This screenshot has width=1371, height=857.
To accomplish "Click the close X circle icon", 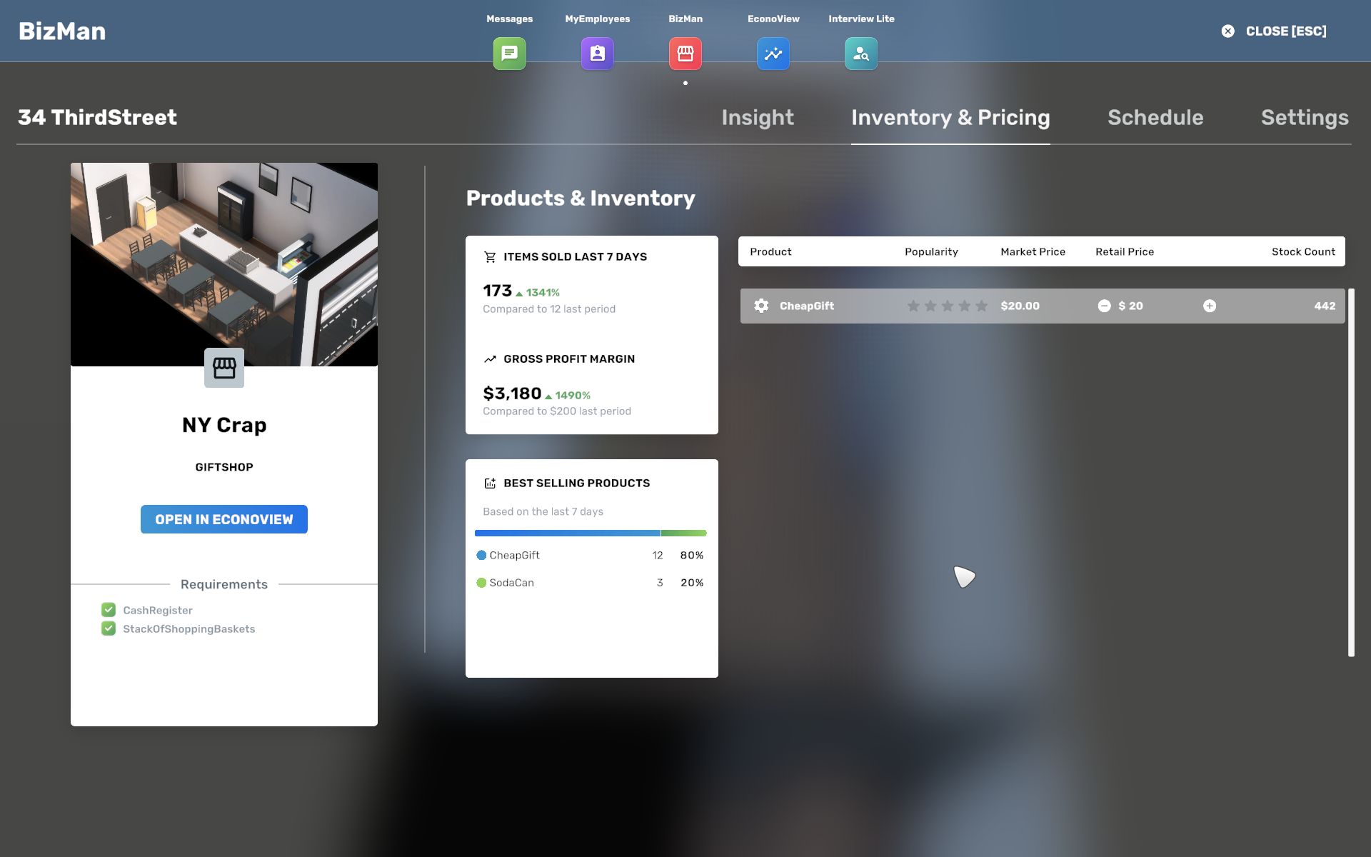I will pos(1227,31).
